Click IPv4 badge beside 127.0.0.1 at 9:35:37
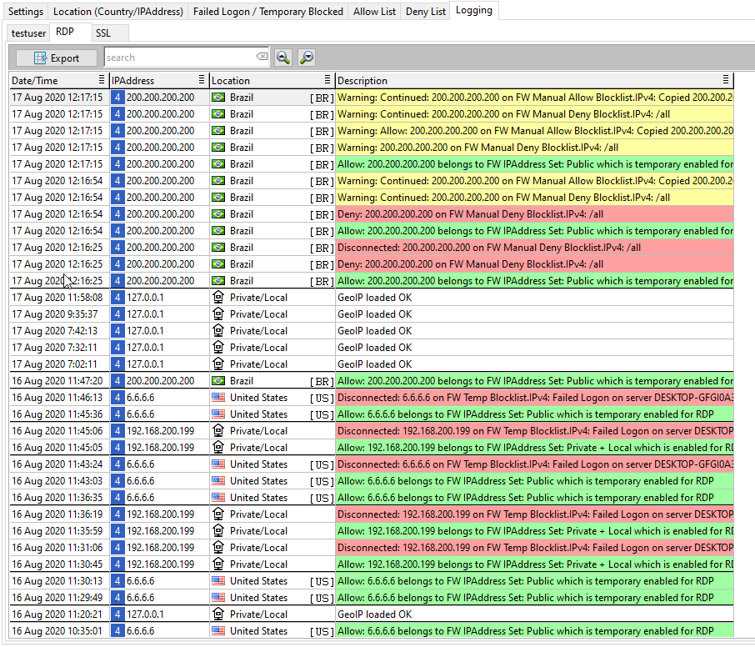755x647 pixels. pyautogui.click(x=117, y=314)
